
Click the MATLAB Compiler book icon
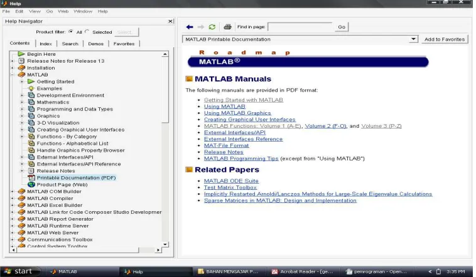pyautogui.click(x=21, y=198)
